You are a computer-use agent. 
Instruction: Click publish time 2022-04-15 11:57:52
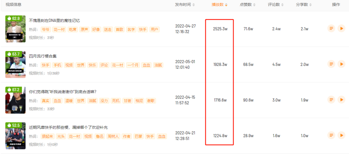[x=185, y=100]
